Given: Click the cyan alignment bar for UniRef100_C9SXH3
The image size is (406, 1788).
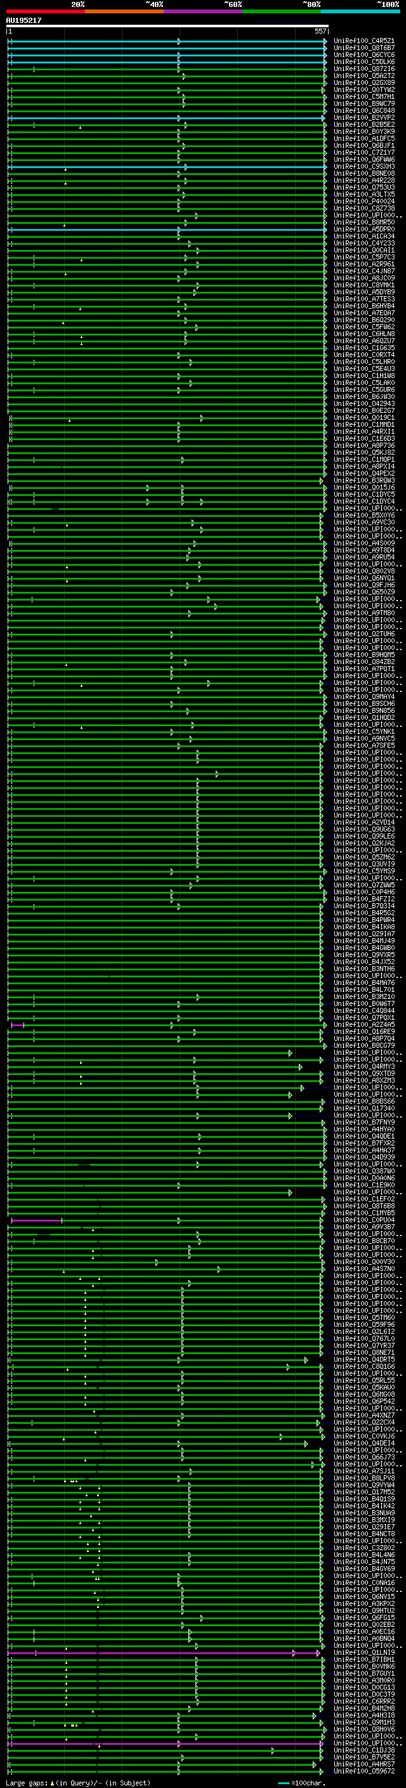Looking at the screenshot, I should pyautogui.click(x=167, y=167).
